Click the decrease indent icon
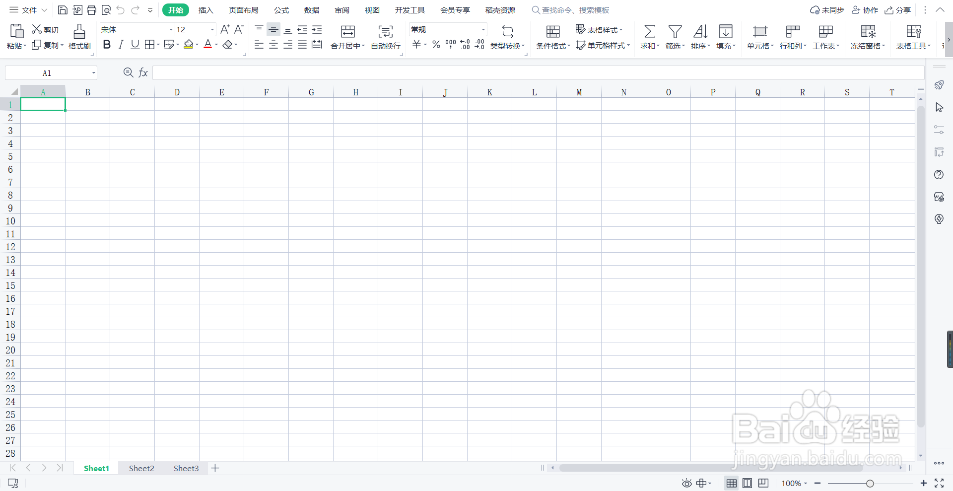 tap(302, 30)
